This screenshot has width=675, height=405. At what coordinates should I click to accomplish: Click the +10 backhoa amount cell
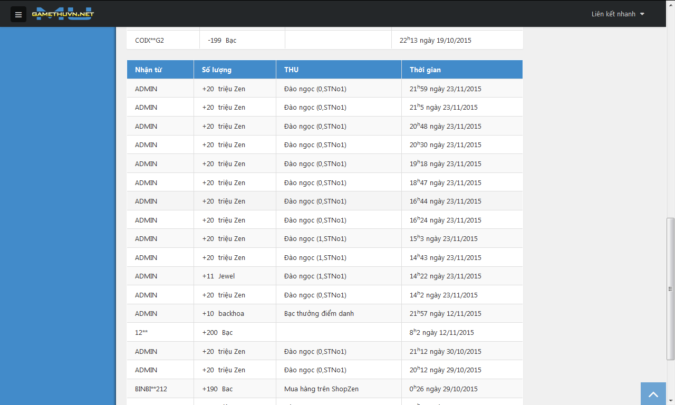(x=235, y=314)
